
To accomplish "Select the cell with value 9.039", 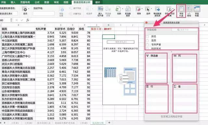I will 72,33.
